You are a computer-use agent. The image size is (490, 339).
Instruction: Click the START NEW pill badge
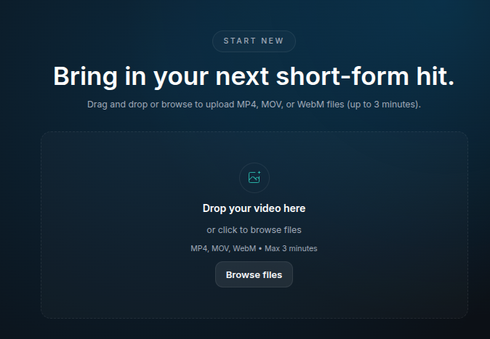tap(254, 41)
